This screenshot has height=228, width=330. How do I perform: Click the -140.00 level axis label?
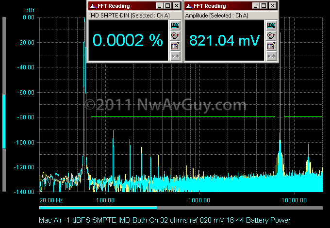tap(24, 192)
